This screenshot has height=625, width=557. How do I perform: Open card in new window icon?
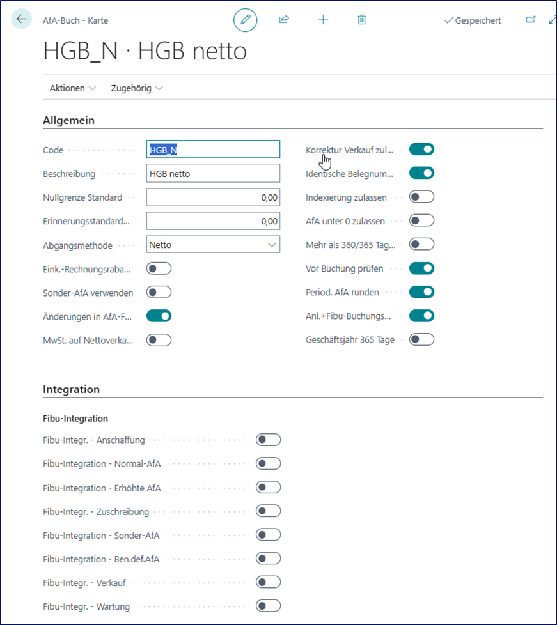(x=530, y=20)
